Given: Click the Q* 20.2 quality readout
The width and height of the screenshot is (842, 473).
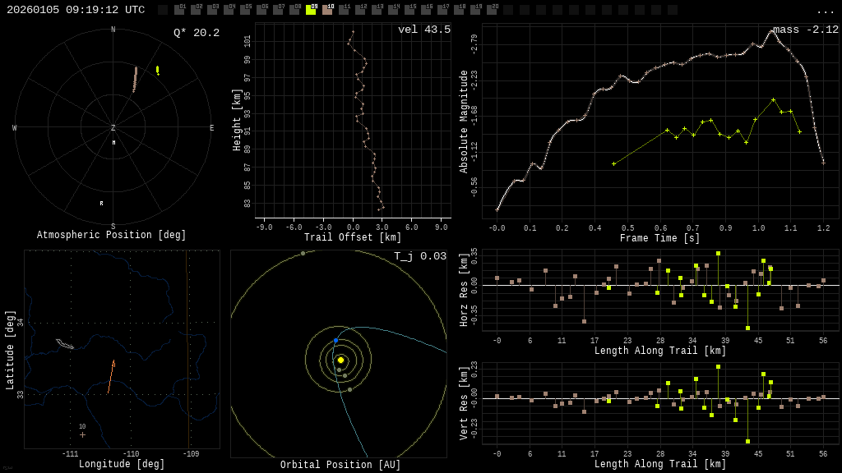Looking at the screenshot, I should point(196,33).
